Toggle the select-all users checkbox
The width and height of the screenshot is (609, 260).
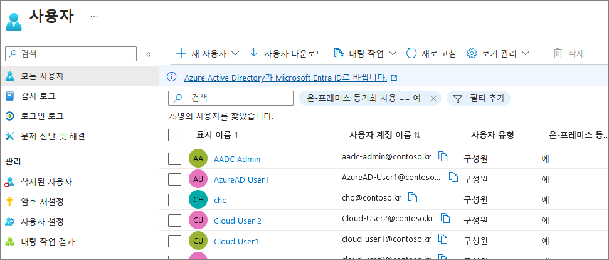point(175,135)
